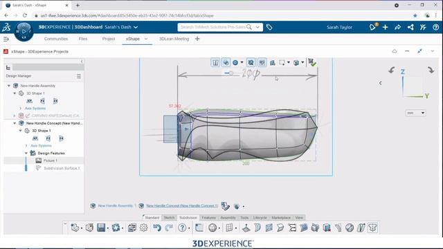Click the rotate view left arrow
Viewport: 443px width, 249px height.
pyautogui.click(x=392, y=70)
